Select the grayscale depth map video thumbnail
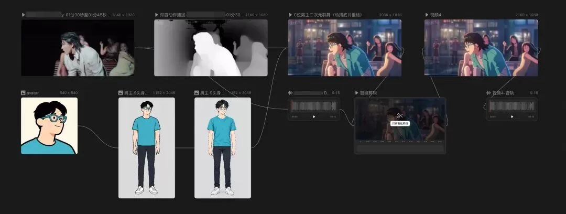 211,48
